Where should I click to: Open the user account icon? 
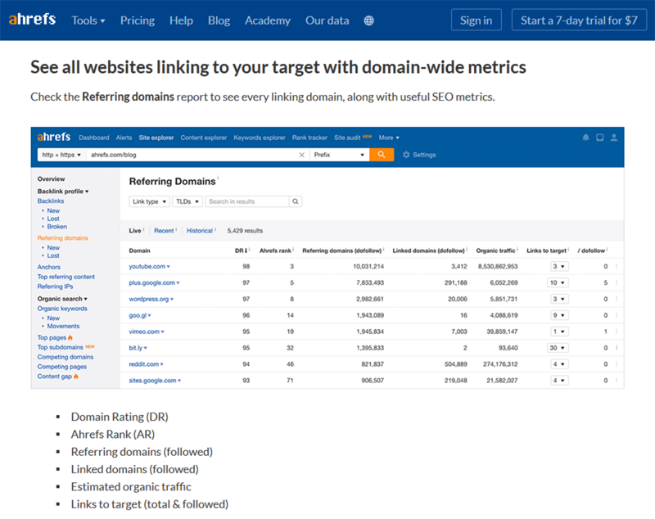[613, 138]
